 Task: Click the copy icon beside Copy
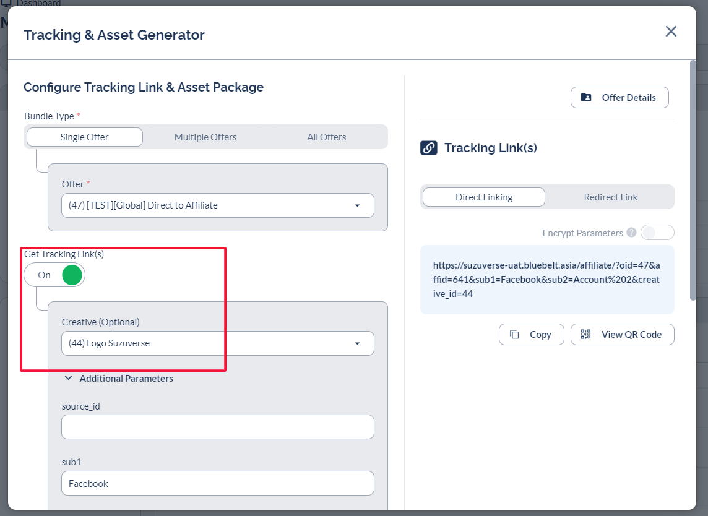click(x=514, y=335)
